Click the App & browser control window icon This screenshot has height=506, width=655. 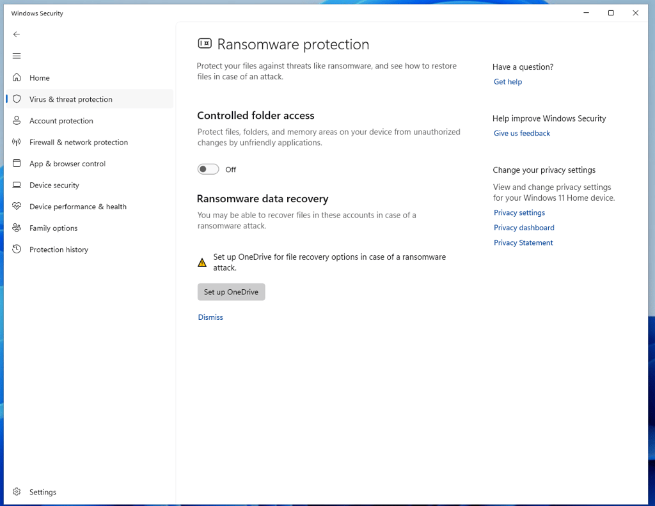tap(17, 163)
